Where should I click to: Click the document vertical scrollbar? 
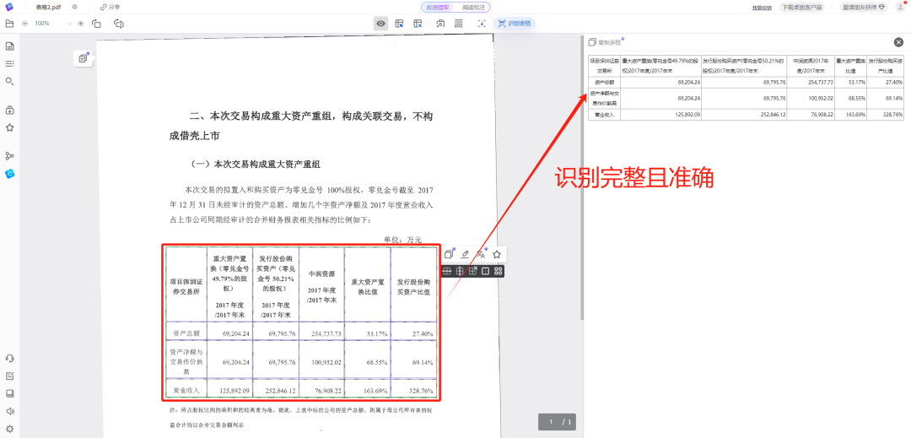(581, 177)
